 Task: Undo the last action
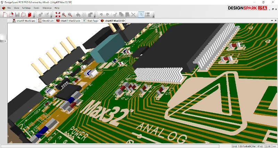tap(101, 15)
